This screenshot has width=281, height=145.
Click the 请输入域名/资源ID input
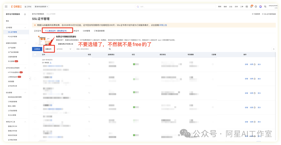(x=91, y=49)
